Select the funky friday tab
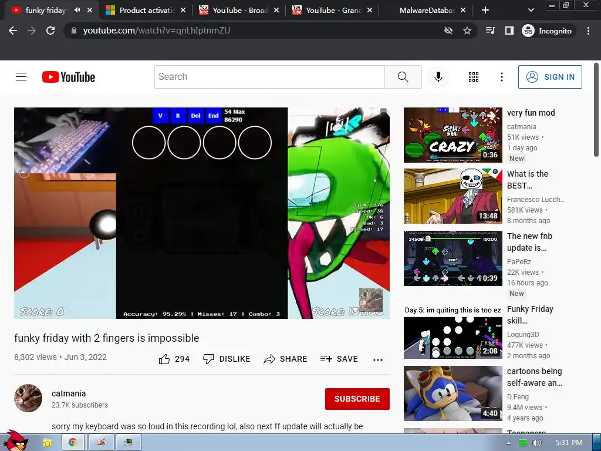The height and width of the screenshot is (451, 601). point(40,11)
